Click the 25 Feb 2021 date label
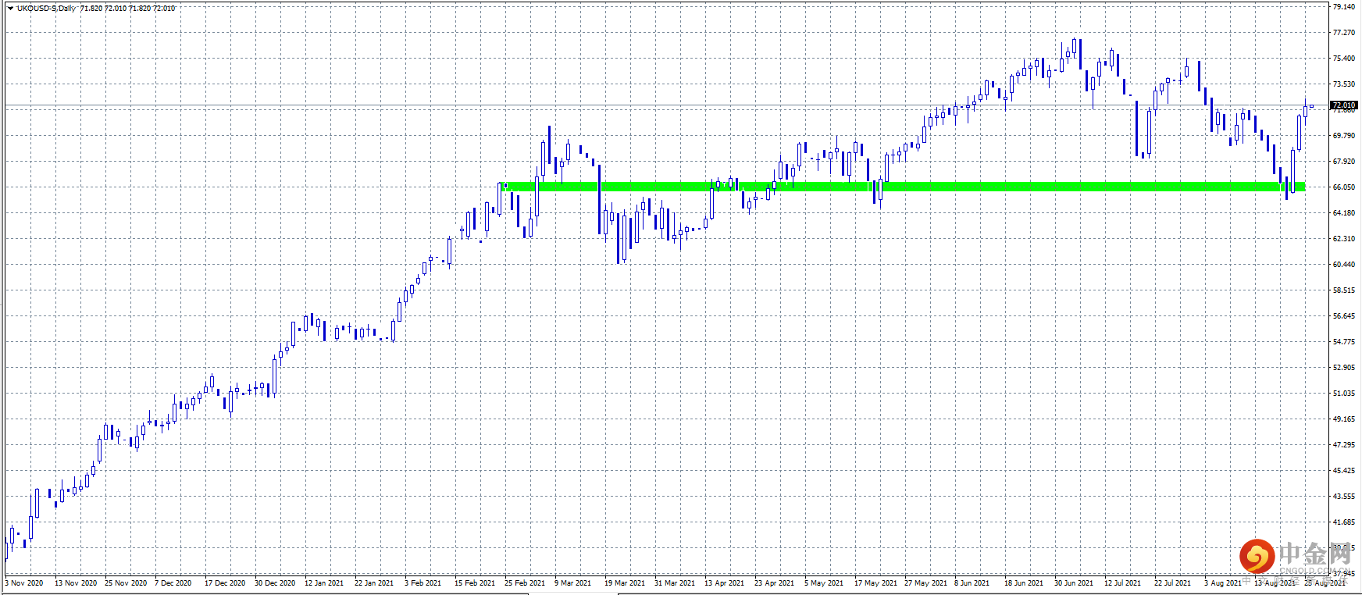1362x595 pixels. click(x=525, y=583)
